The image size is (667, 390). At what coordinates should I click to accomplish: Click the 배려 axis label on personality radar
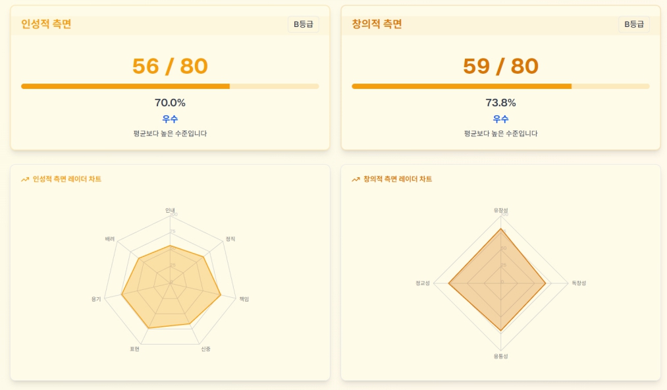pyautogui.click(x=109, y=238)
